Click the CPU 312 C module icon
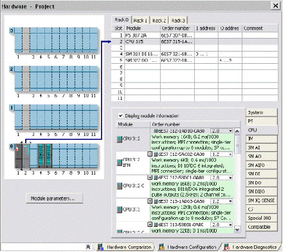 (120, 186)
